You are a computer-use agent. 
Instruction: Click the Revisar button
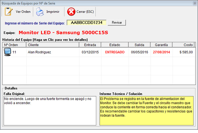click(117, 23)
